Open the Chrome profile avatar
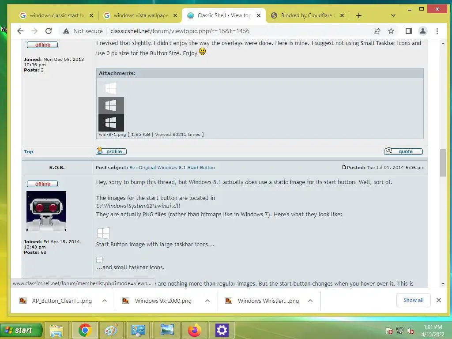452x339 pixels. (x=422, y=31)
